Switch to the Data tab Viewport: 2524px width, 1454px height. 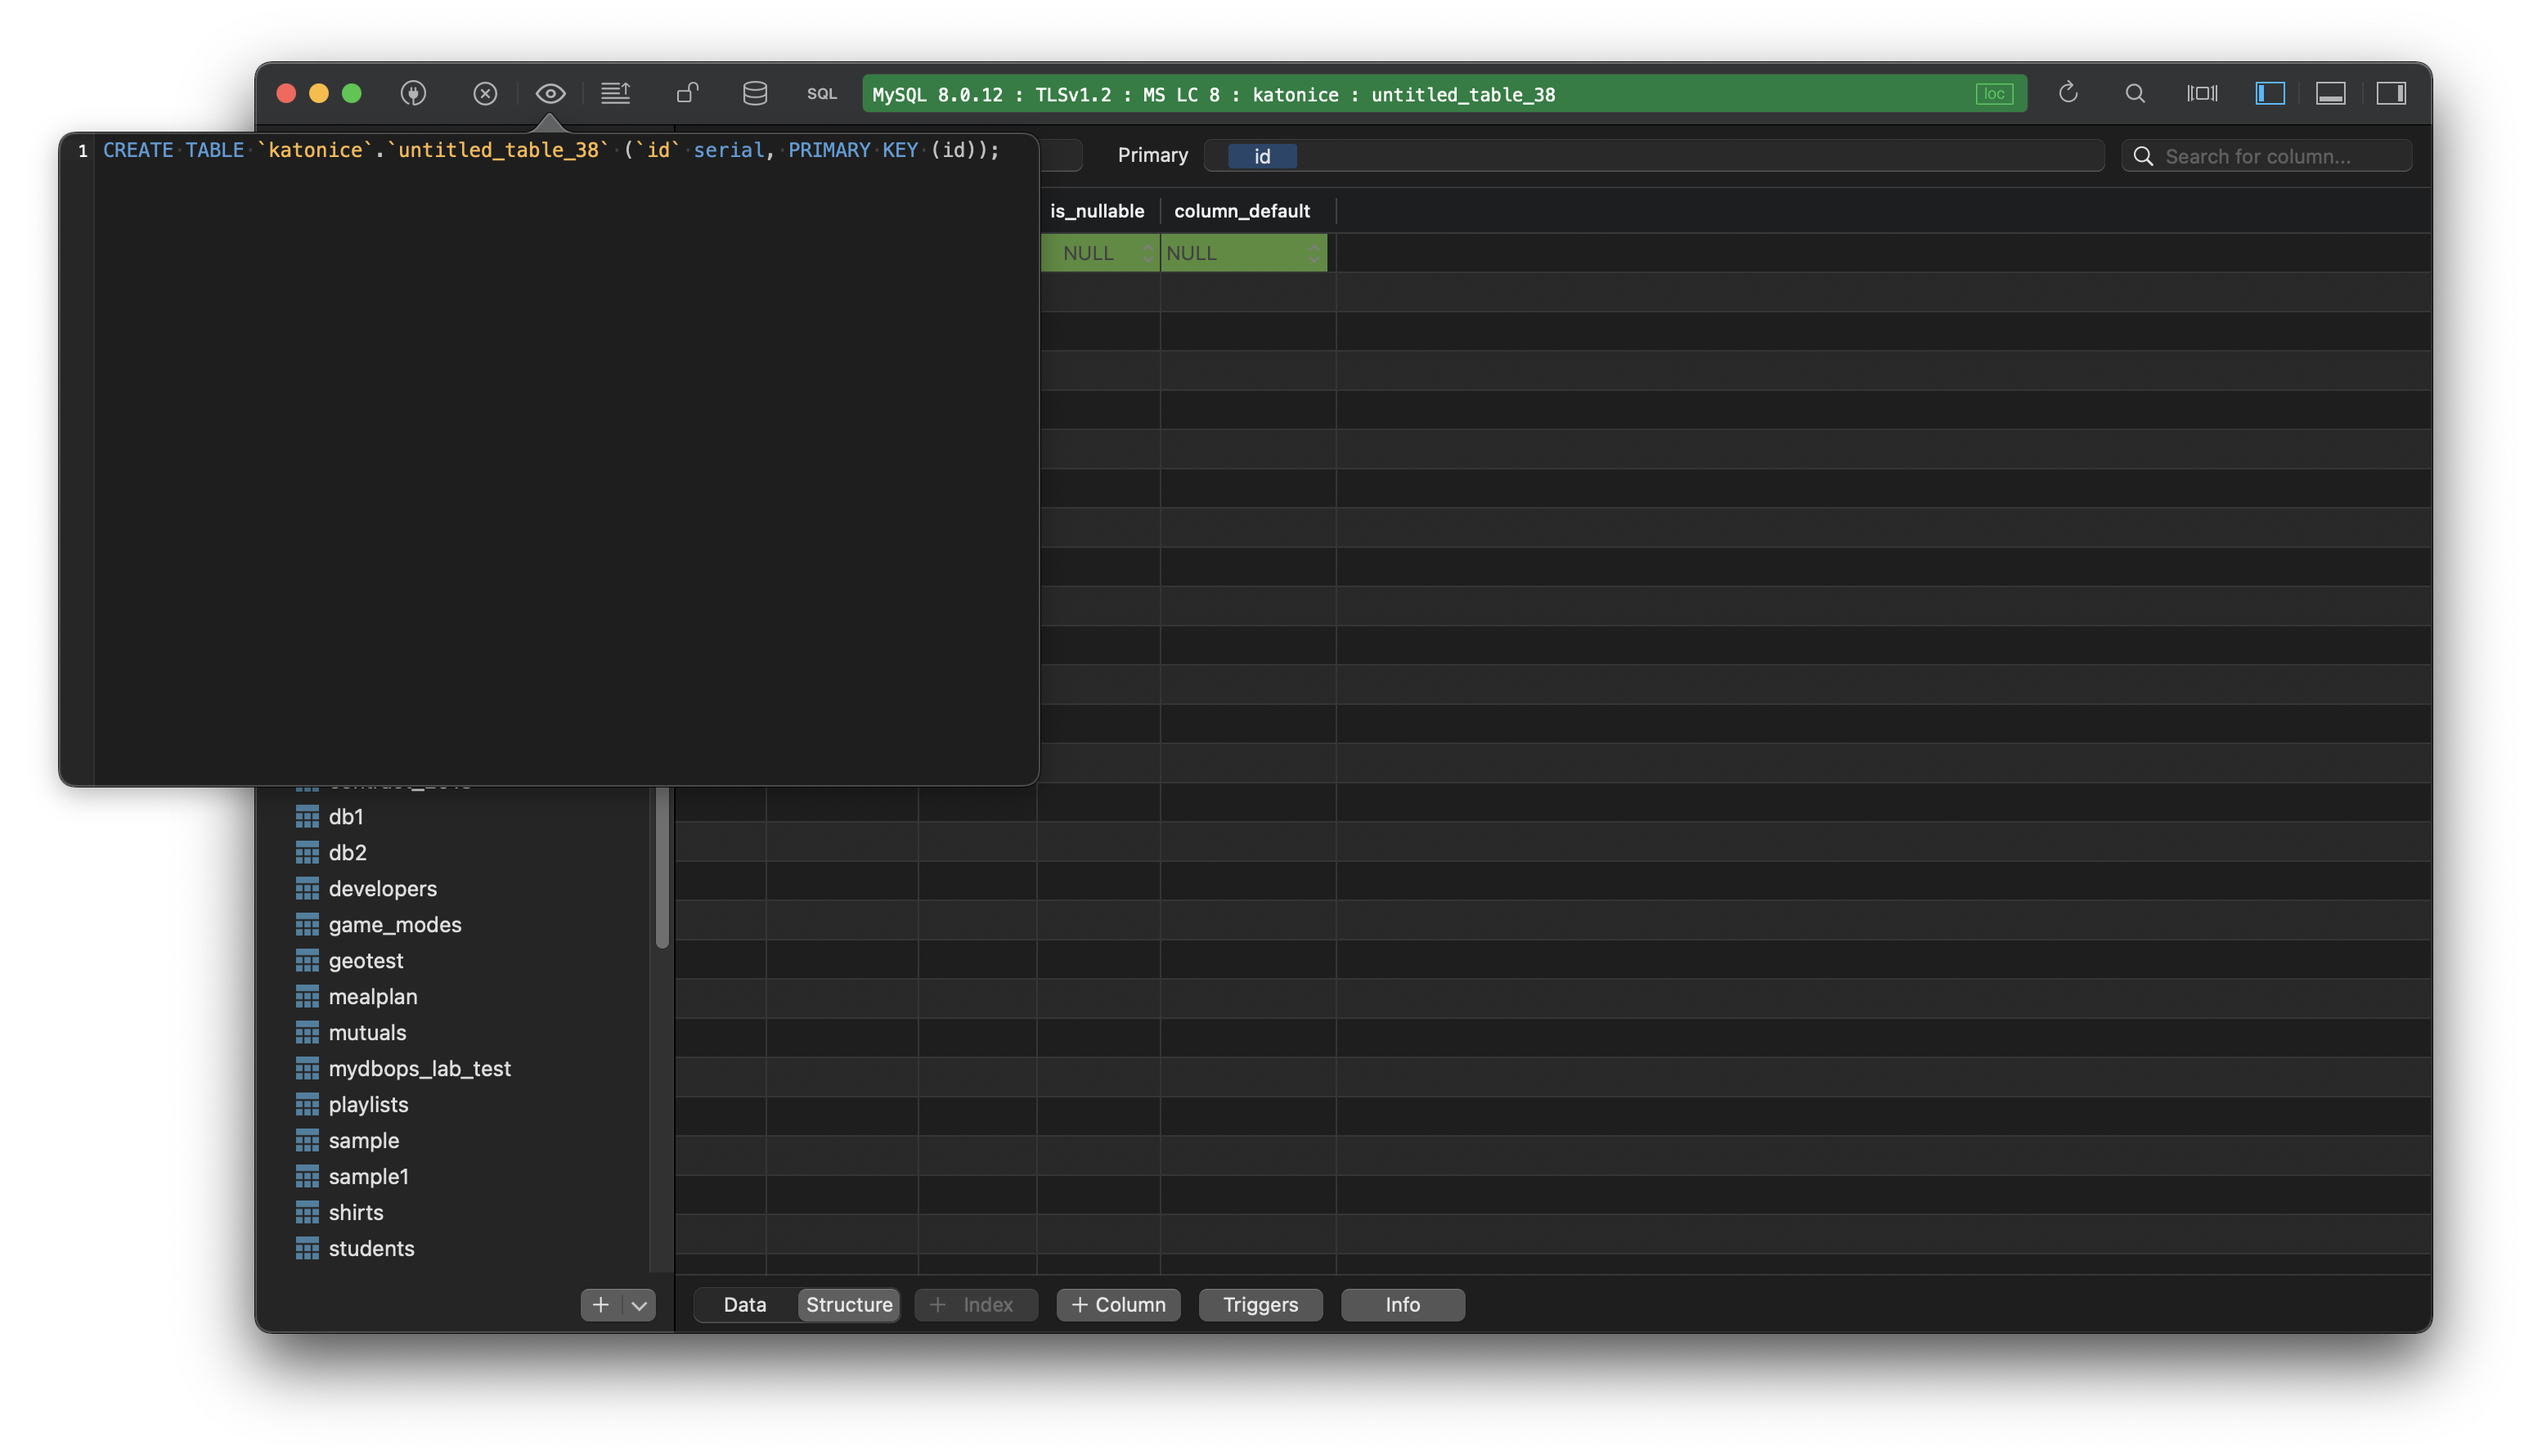coord(745,1305)
